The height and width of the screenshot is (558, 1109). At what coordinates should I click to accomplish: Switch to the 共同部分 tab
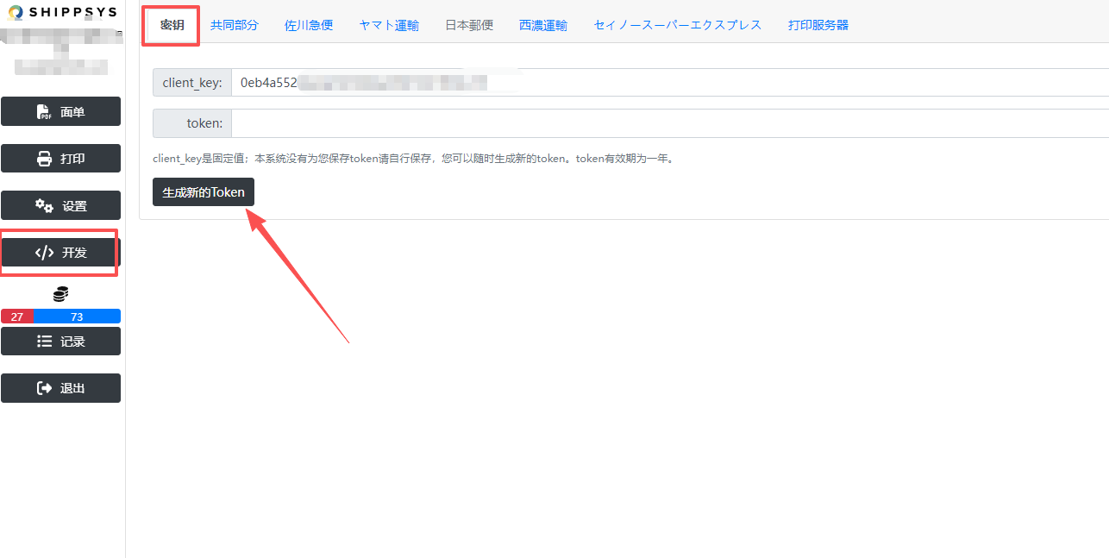click(x=235, y=25)
